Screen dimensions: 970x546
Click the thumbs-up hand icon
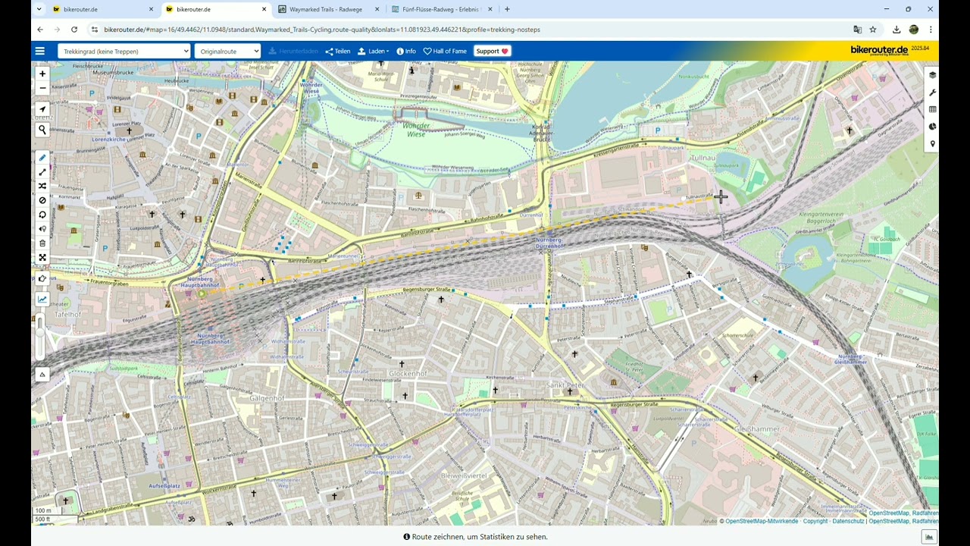tap(42, 278)
